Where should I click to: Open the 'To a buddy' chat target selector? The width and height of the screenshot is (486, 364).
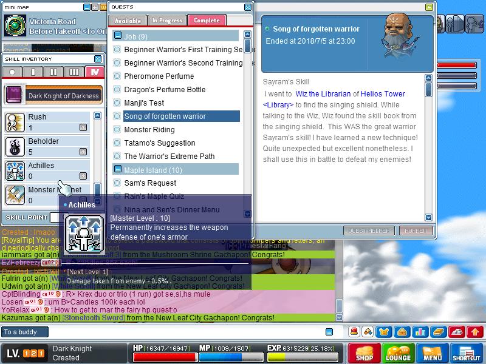tap(26, 332)
